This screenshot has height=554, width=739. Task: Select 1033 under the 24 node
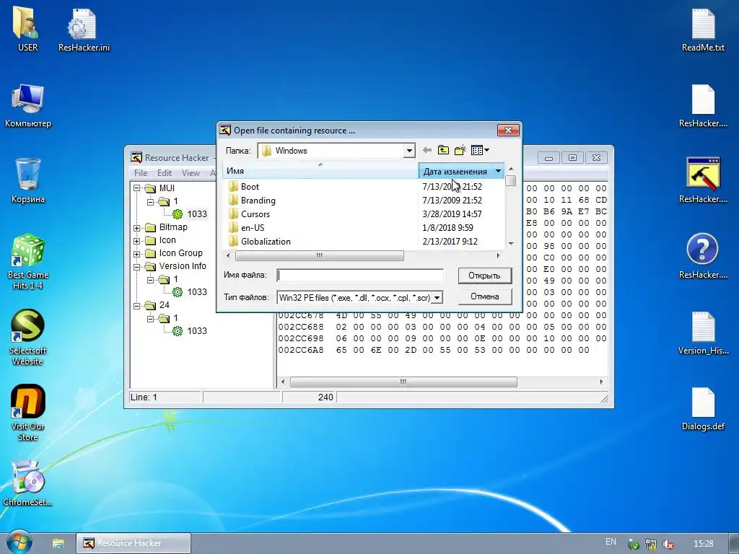196,330
